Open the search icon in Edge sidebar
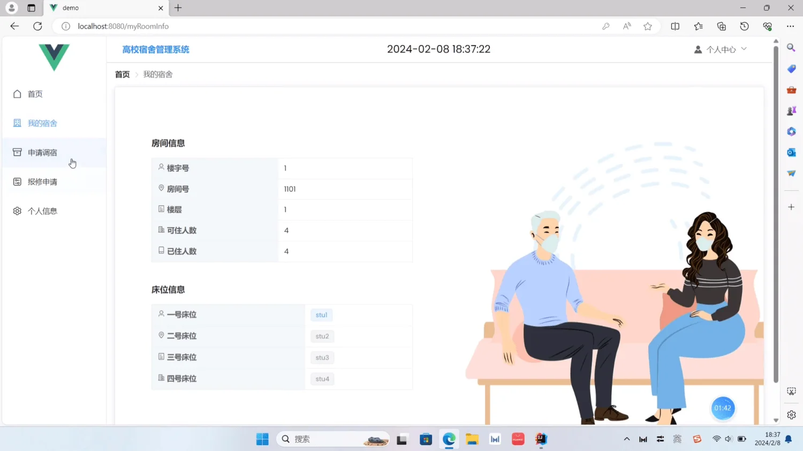This screenshot has height=451, width=803. click(791, 48)
